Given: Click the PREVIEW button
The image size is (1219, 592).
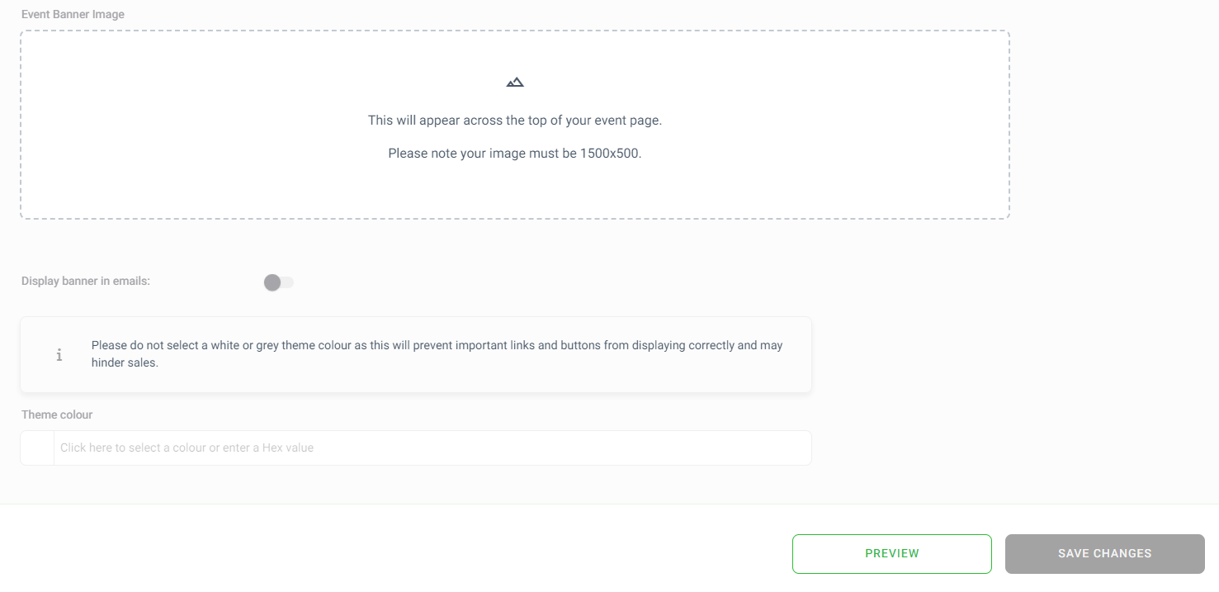Looking at the screenshot, I should pyautogui.click(x=892, y=553).
